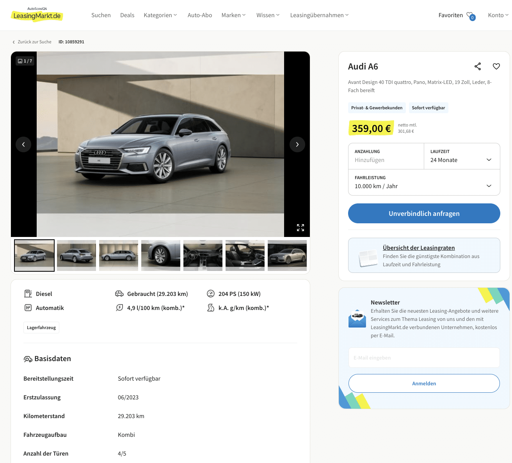The image size is (512, 463).
Task: Click the power gauge icon beside 204 PS
Action: (x=211, y=294)
